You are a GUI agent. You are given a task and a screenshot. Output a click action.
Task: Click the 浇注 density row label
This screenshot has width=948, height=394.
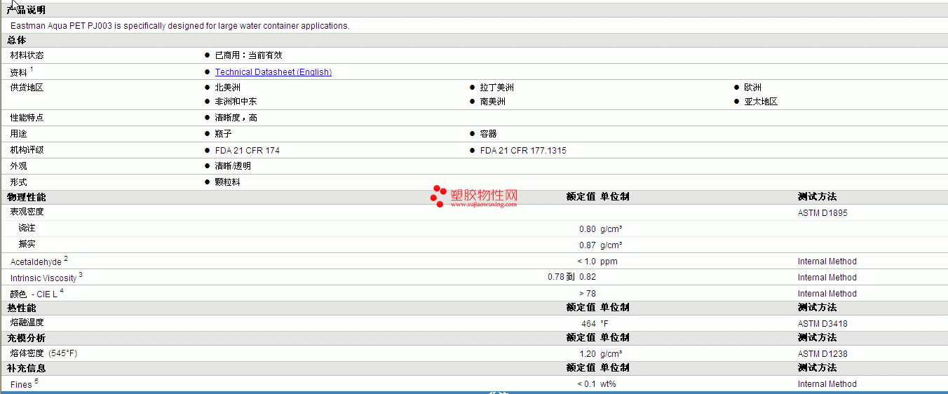tap(27, 228)
